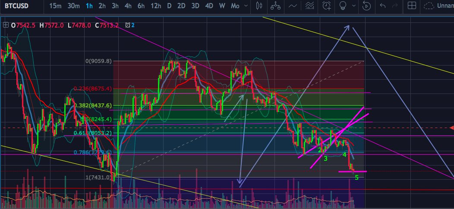Open the chart layout grid selector

point(412,6)
